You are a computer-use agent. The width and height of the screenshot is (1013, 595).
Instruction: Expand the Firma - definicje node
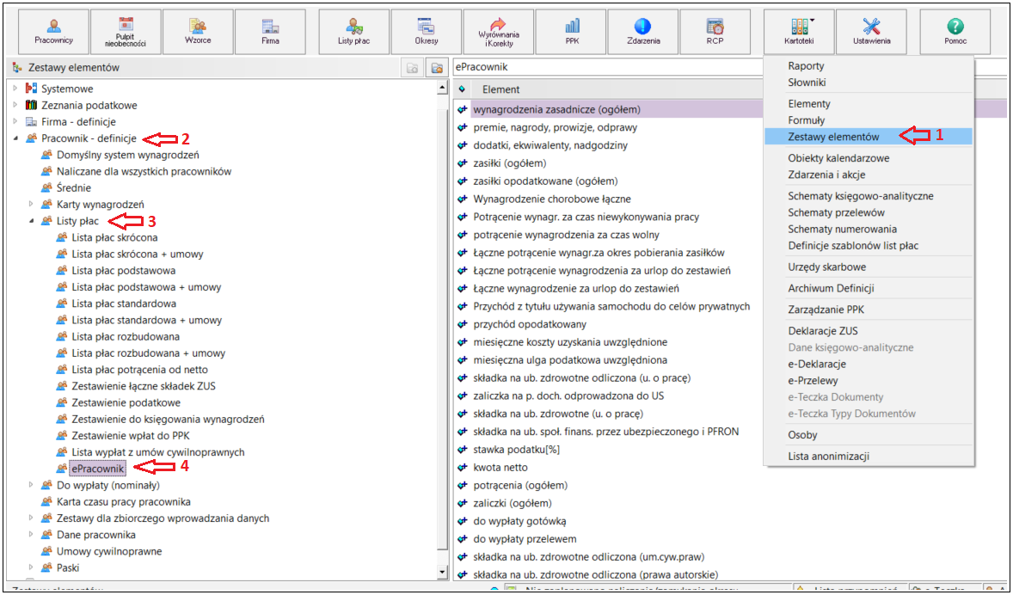pyautogui.click(x=15, y=121)
